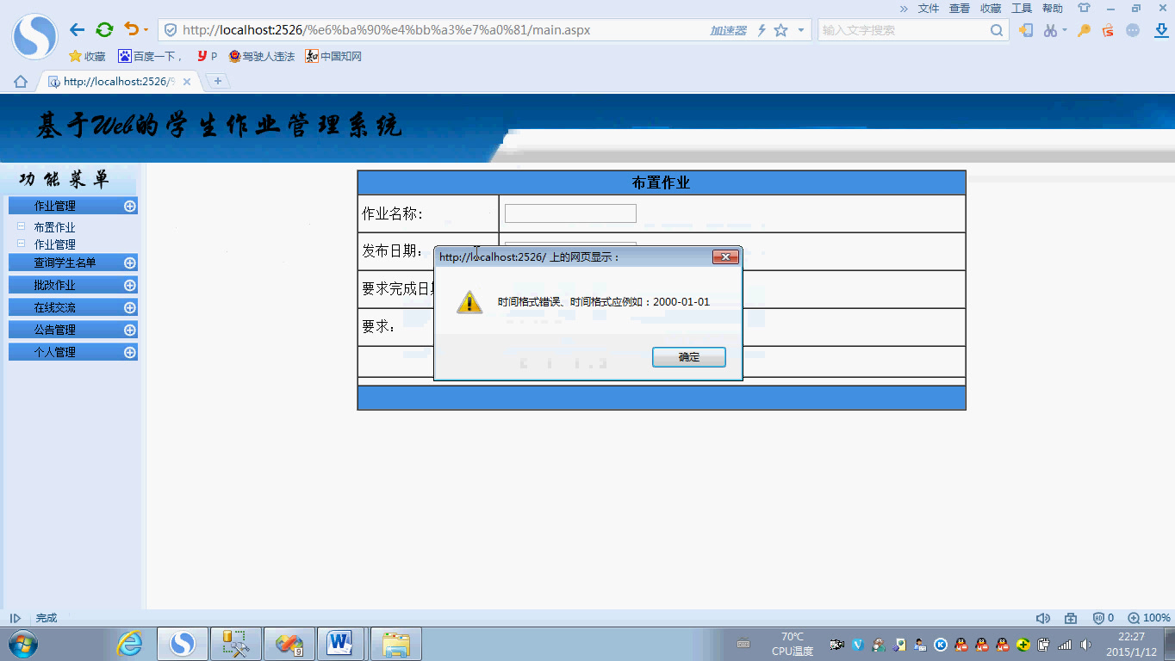Viewport: 1175px width, 661px height.
Task: Click the 加速器 lightning icon in address bar
Action: 762,29
